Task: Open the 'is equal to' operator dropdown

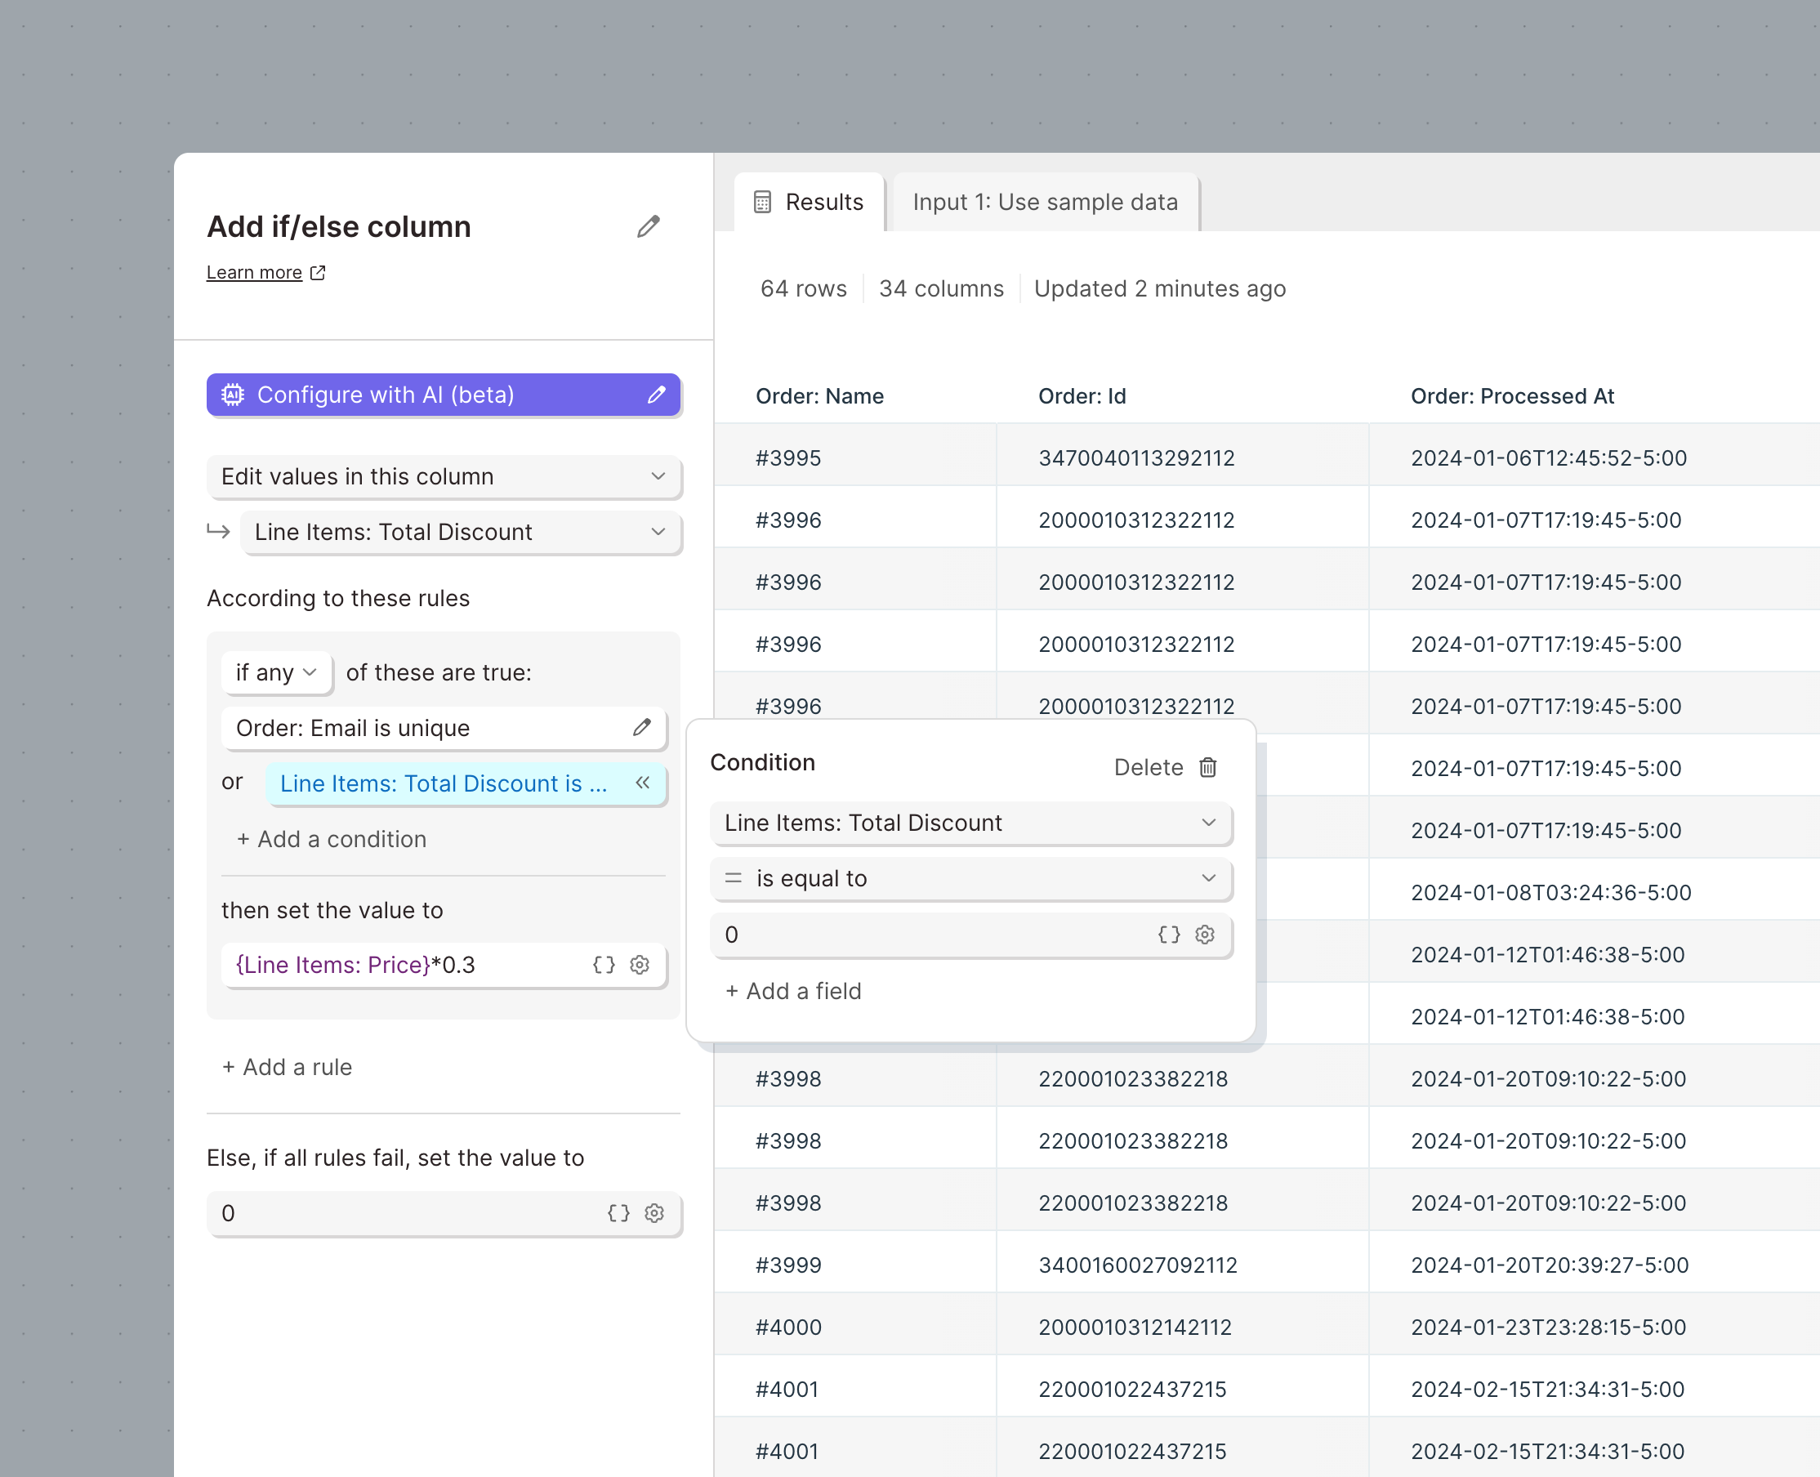Action: [x=970, y=879]
